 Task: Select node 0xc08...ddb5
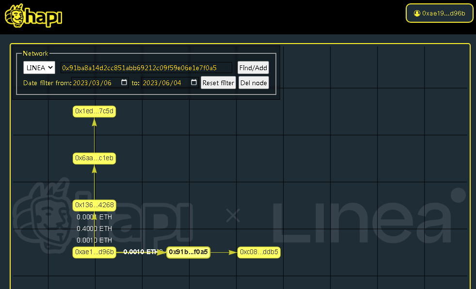point(259,252)
